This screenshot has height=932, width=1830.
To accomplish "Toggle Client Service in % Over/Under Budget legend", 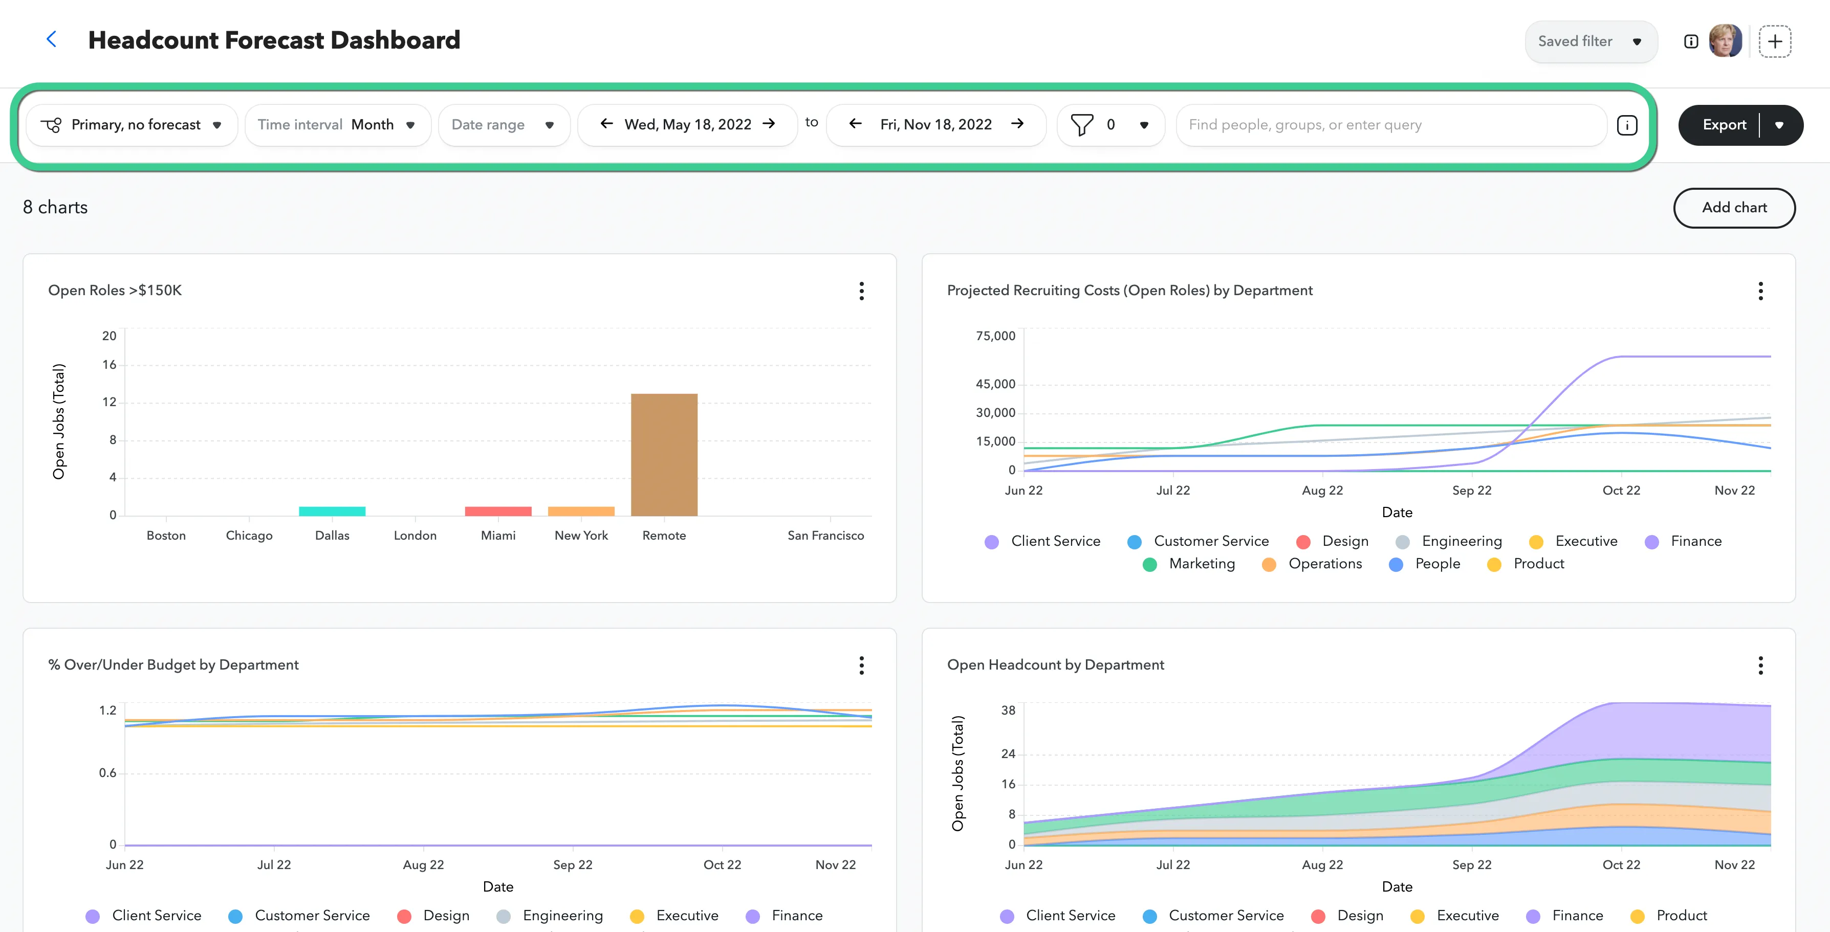I will tap(143, 916).
